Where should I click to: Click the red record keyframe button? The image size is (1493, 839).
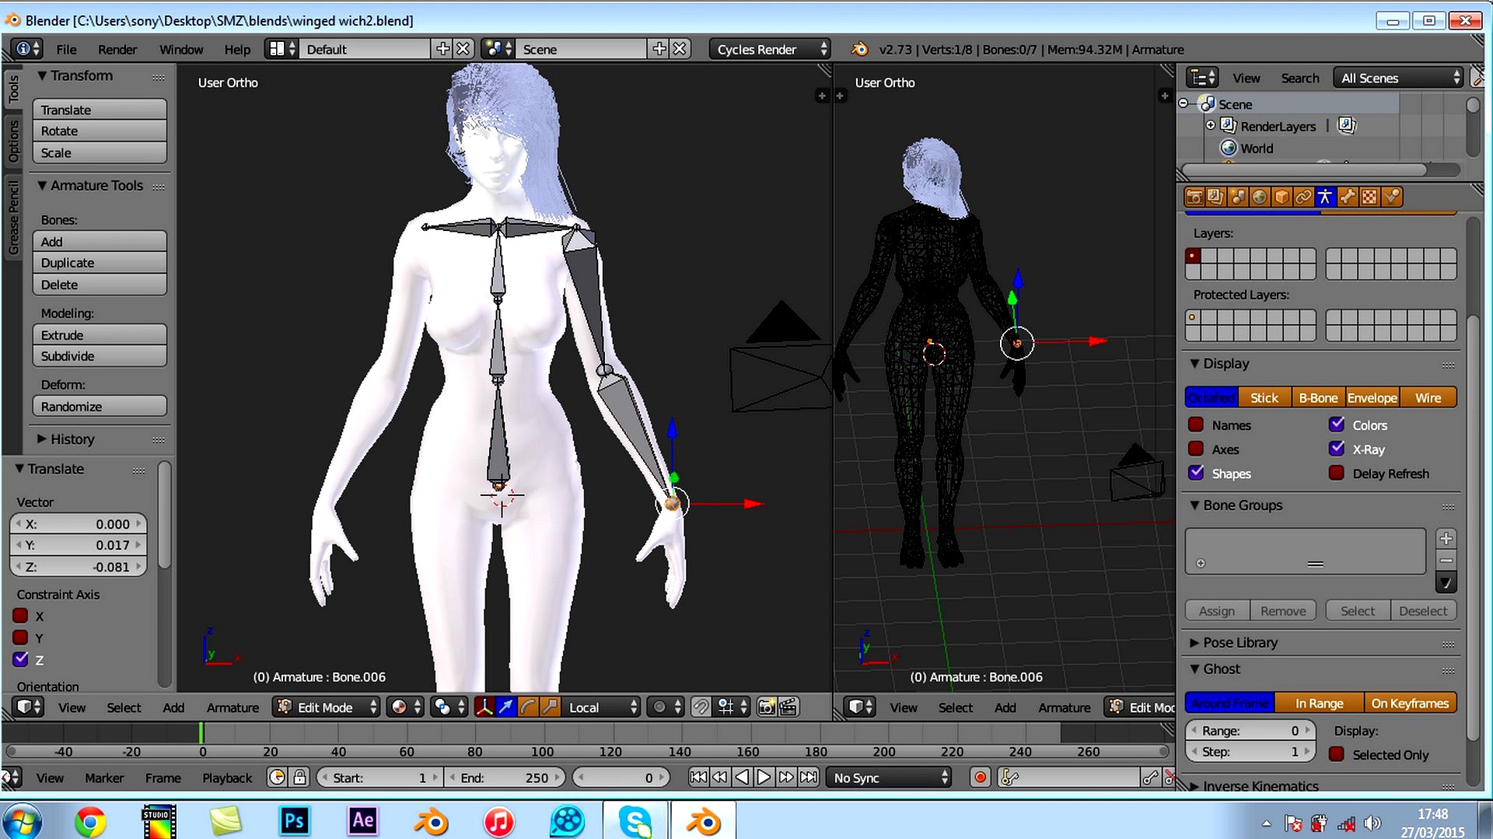pos(980,778)
